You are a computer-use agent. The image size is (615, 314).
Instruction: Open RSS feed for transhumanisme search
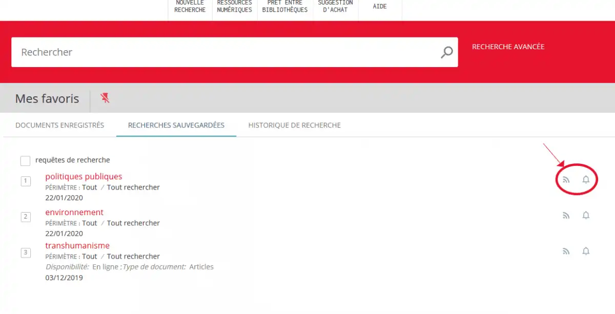[x=566, y=252]
